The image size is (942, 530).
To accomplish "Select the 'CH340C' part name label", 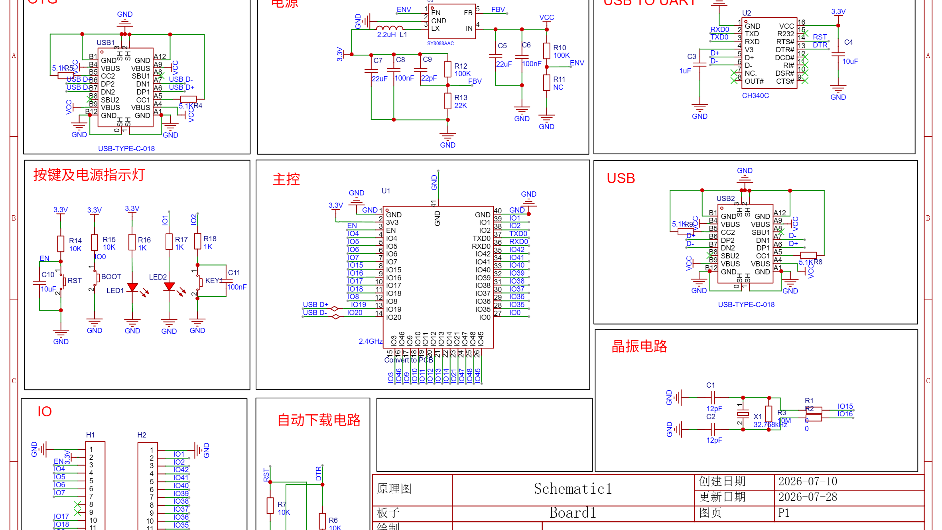I will pyautogui.click(x=755, y=96).
